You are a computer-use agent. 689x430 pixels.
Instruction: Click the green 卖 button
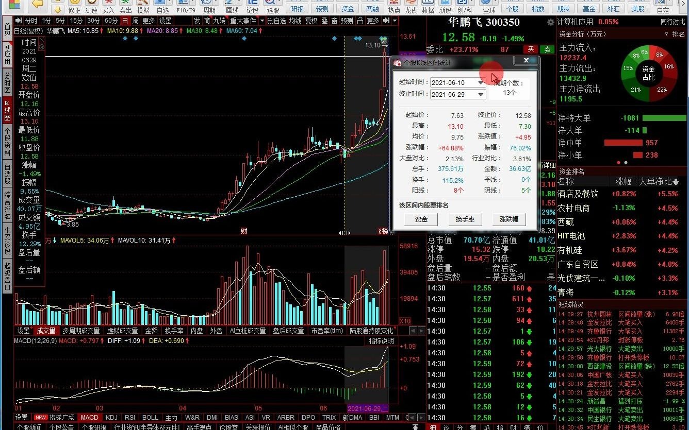tap(547, 49)
